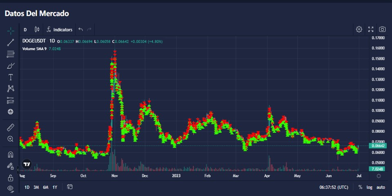The image size is (392, 196).
Task: Toggle the log scale option
Action: pyautogui.click(x=370, y=187)
